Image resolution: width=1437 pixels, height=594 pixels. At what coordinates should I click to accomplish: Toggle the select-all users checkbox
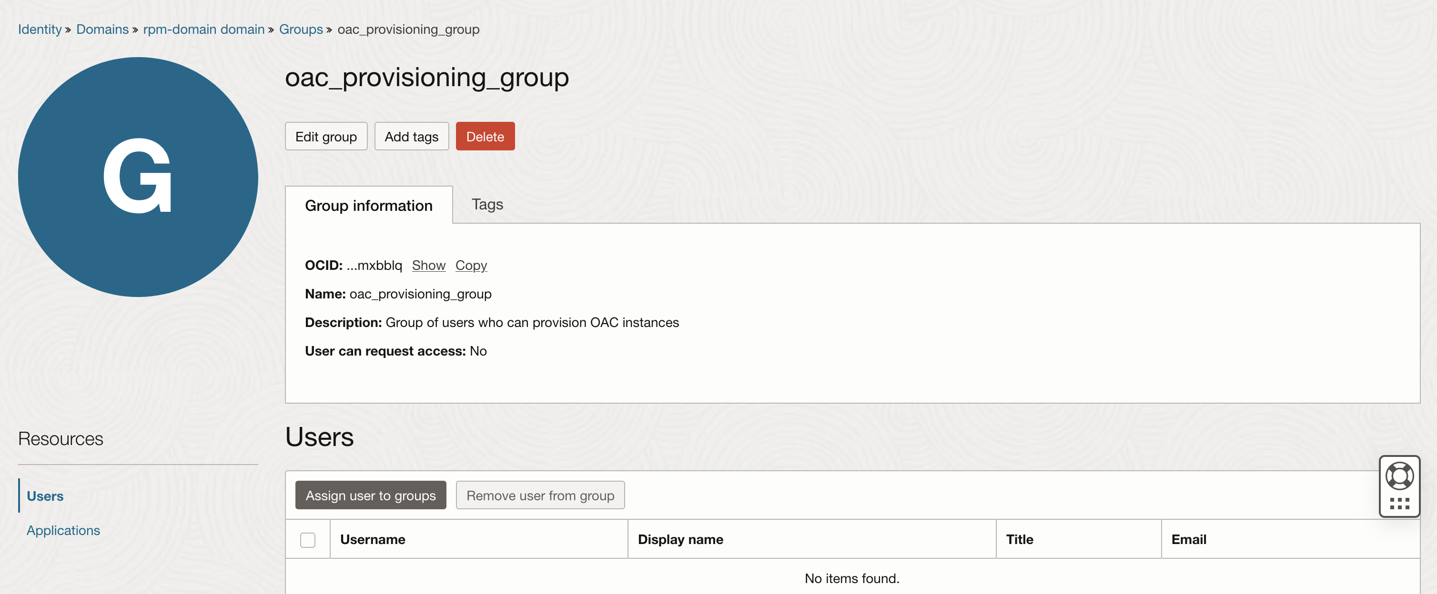(307, 540)
